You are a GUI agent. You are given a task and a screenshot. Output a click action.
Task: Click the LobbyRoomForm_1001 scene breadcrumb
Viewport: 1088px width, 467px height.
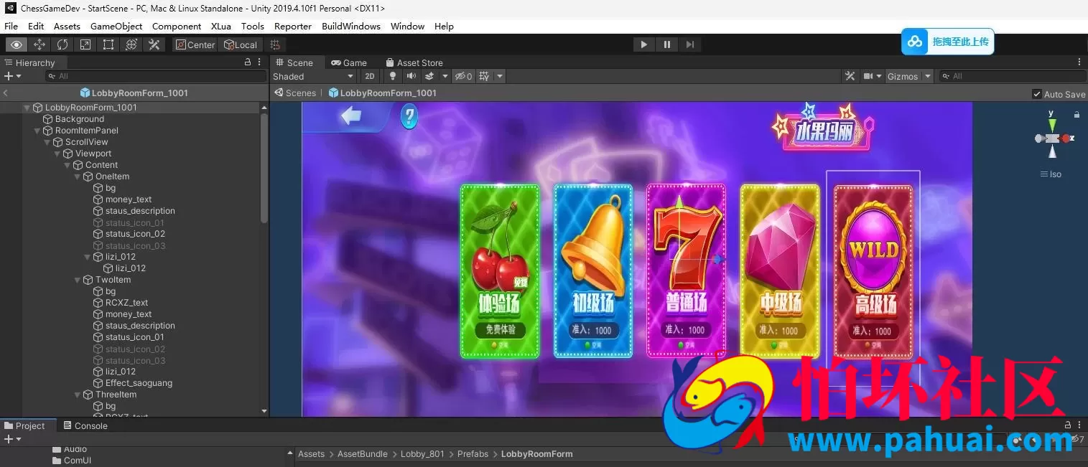(383, 93)
